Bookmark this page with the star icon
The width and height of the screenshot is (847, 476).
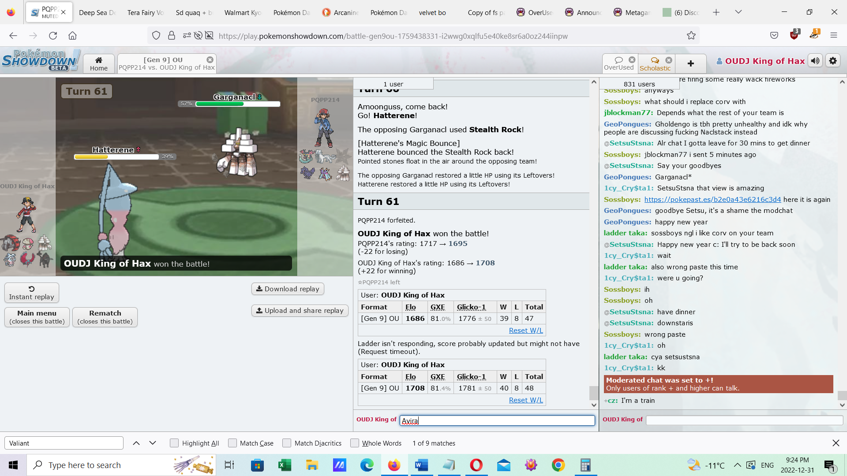(691, 36)
